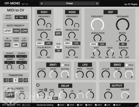Open the left modulation Source dropdown
This screenshot has height=107, width=139.
[10, 56]
